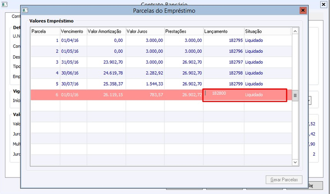This screenshot has height=194, width=330.
Task: Click lançamento number 182799
Action: (x=236, y=84)
